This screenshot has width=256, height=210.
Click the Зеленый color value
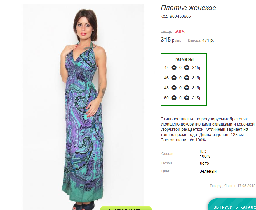coord(208,171)
